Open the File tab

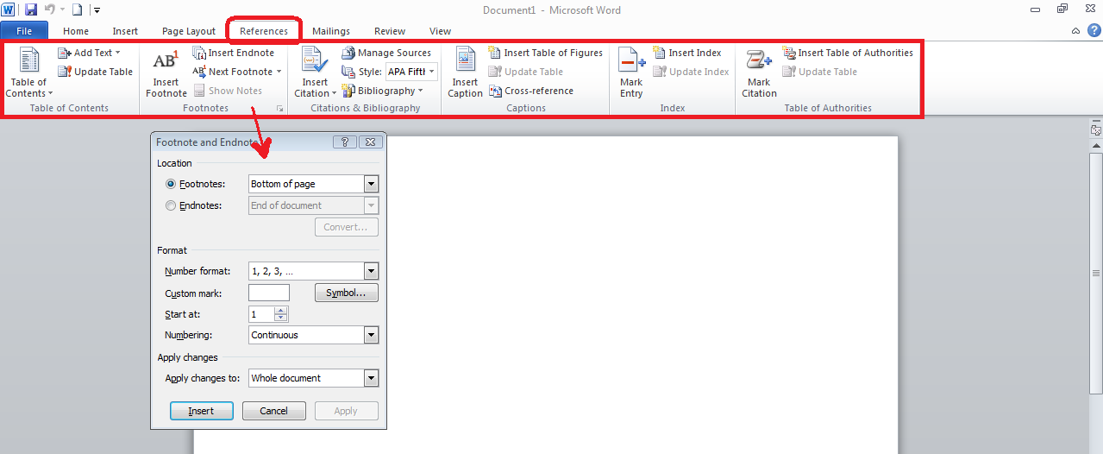(24, 31)
